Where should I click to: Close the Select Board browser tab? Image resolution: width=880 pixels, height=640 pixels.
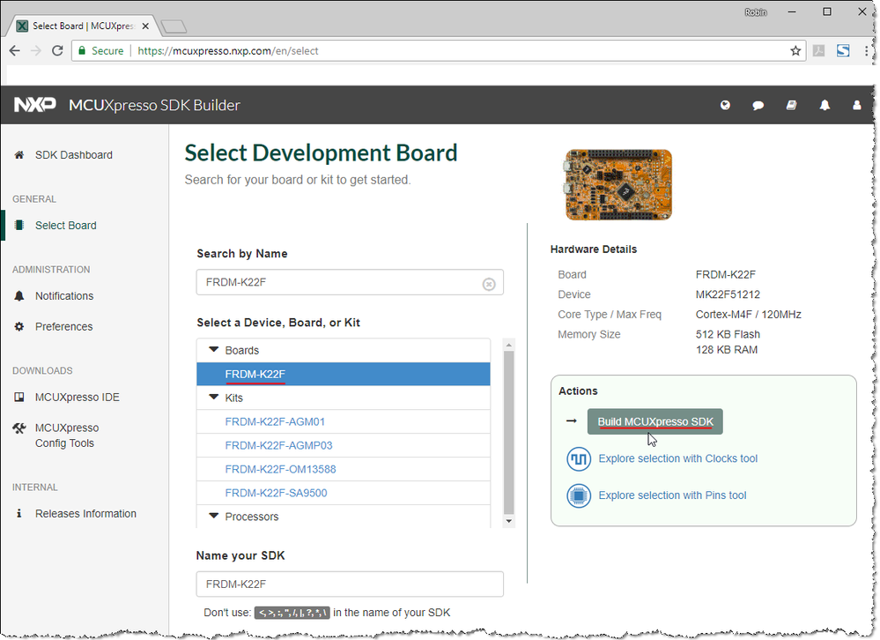click(x=145, y=26)
